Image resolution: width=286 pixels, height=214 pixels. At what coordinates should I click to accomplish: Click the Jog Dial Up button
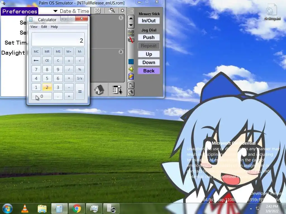(149, 54)
